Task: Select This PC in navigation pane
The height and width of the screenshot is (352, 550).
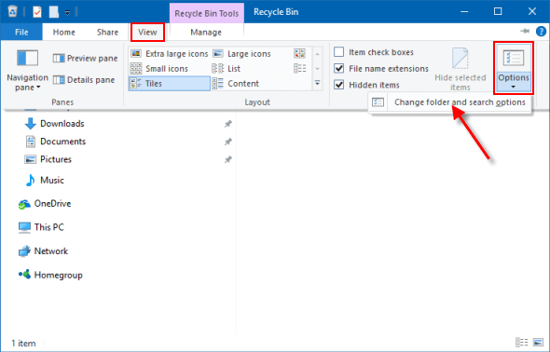Action: (41, 227)
